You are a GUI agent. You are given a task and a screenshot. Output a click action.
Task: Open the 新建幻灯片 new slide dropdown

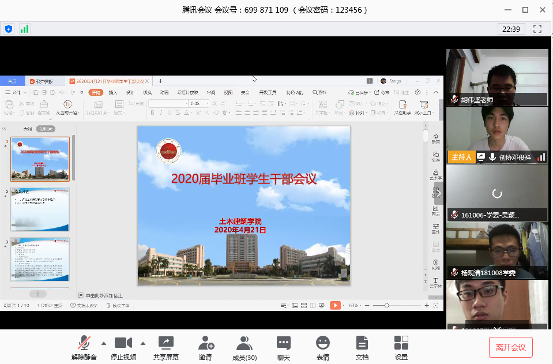tap(97, 107)
